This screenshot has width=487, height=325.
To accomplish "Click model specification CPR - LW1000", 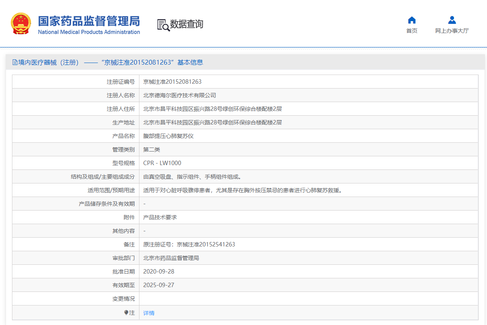I will 162,163.
